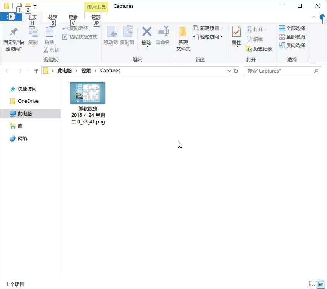Viewport: 327px width, 289px height.
Task: Click History (历史记录) icon
Action: pos(249,49)
